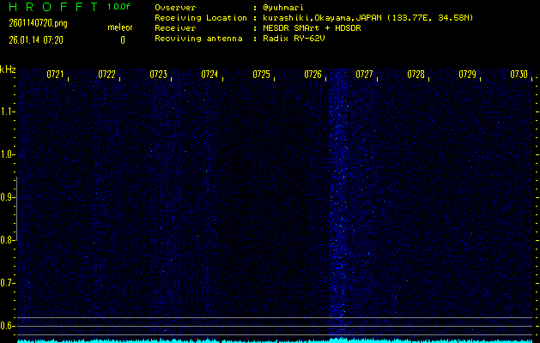Select the filename 2601140720.png
This screenshot has width=540, height=343.
[39, 23]
